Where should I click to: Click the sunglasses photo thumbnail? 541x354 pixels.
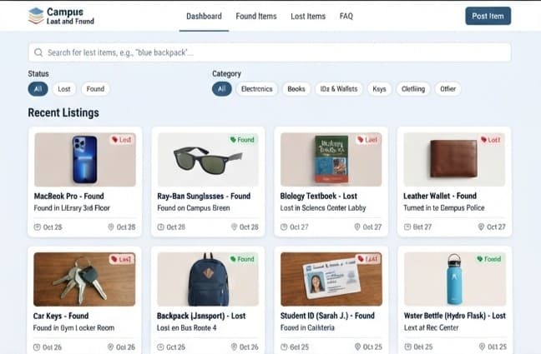click(x=208, y=159)
